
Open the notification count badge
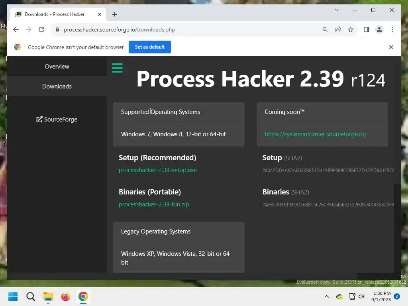(397, 296)
